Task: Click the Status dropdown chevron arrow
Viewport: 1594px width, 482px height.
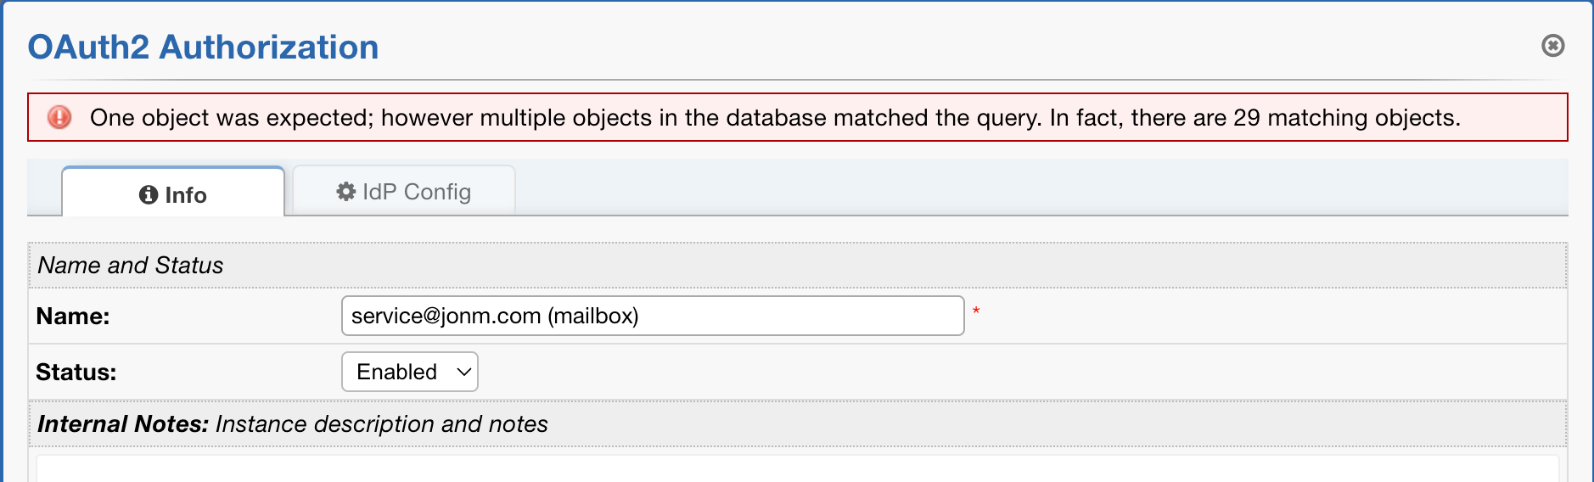Action: [x=463, y=372]
